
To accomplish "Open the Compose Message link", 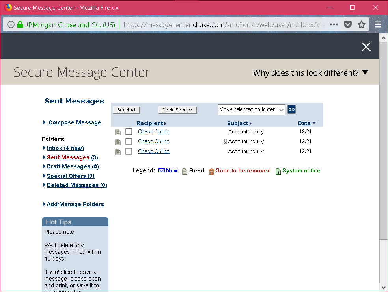I will click(75, 122).
